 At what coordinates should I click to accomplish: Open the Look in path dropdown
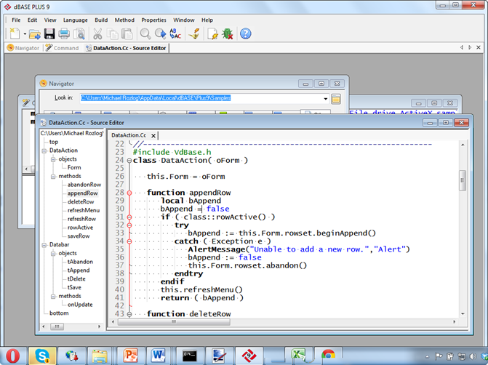(325, 98)
